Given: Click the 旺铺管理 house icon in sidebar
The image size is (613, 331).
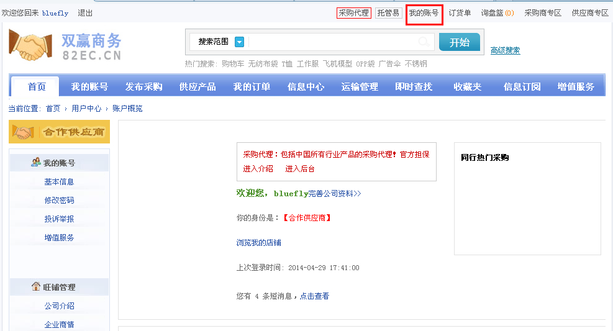Looking at the screenshot, I should (36, 287).
